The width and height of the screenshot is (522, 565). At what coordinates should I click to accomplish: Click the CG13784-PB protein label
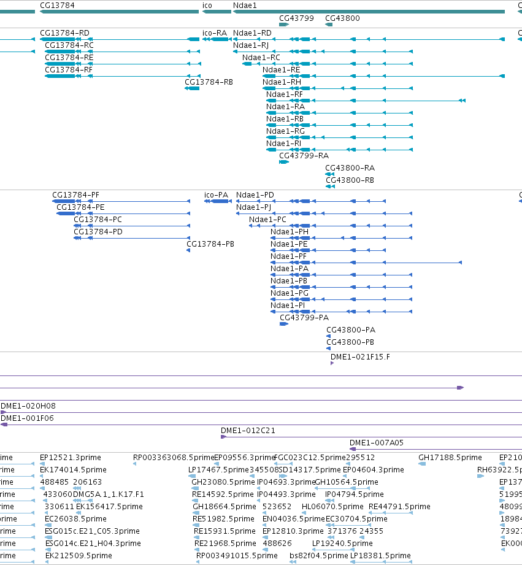[x=210, y=244]
